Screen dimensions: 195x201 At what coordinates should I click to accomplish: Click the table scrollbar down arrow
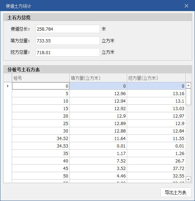tap(188, 179)
